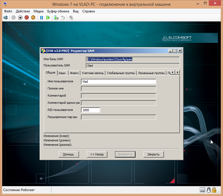Click the Закрыть button
Image resolution: width=223 pixels, height=196 pixels.
click(x=153, y=154)
